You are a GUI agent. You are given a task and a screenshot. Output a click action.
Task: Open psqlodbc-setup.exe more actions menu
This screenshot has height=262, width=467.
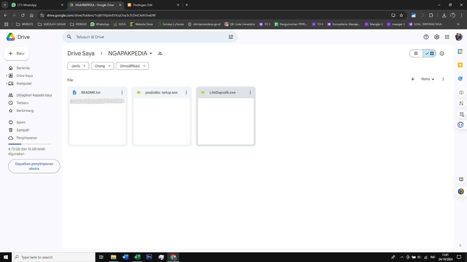(186, 93)
